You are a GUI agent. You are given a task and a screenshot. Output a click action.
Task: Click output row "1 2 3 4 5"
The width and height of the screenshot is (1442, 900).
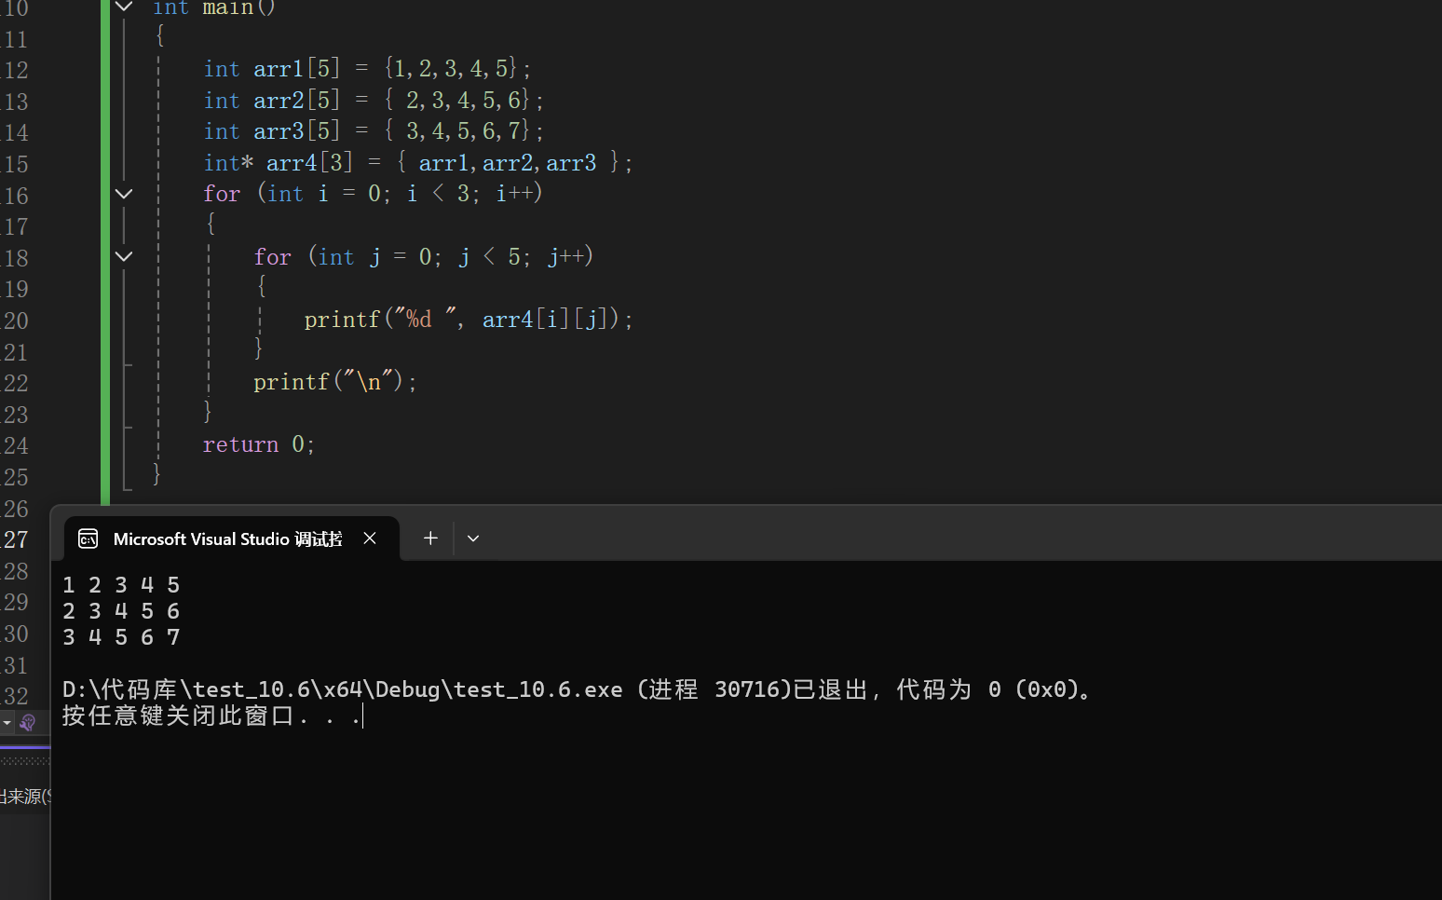pos(121,585)
